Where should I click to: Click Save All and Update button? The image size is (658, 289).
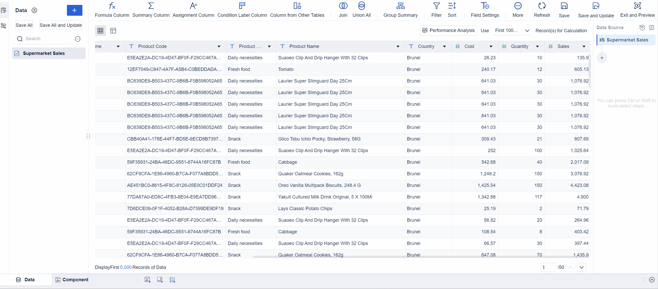pyautogui.click(x=60, y=25)
